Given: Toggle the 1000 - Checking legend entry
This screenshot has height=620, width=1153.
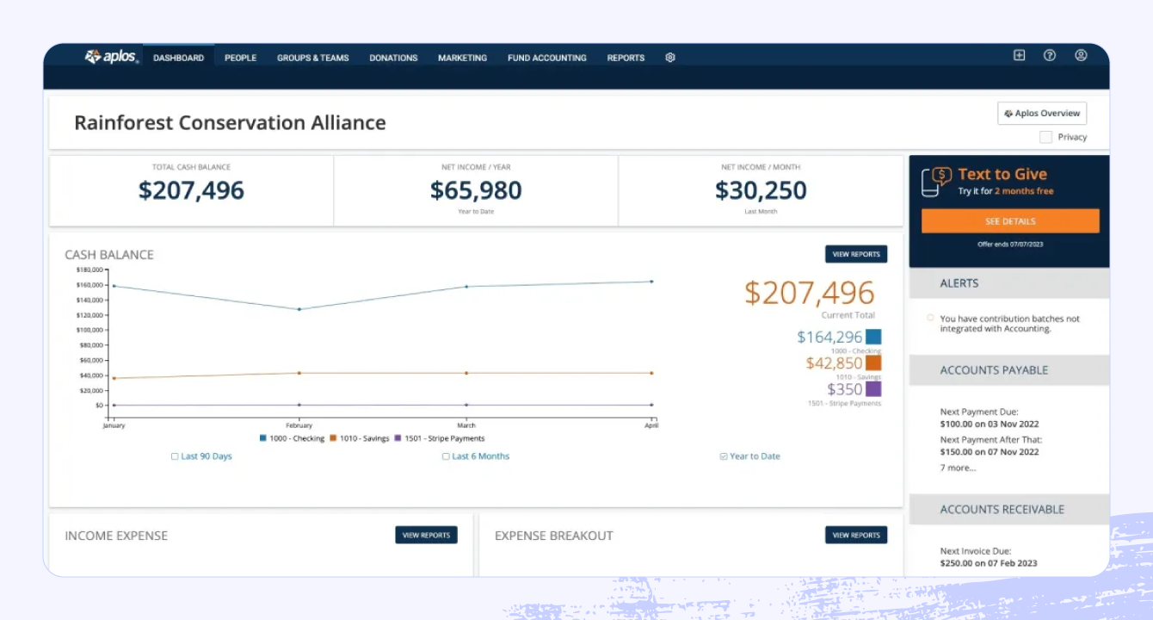Looking at the screenshot, I should 293,438.
